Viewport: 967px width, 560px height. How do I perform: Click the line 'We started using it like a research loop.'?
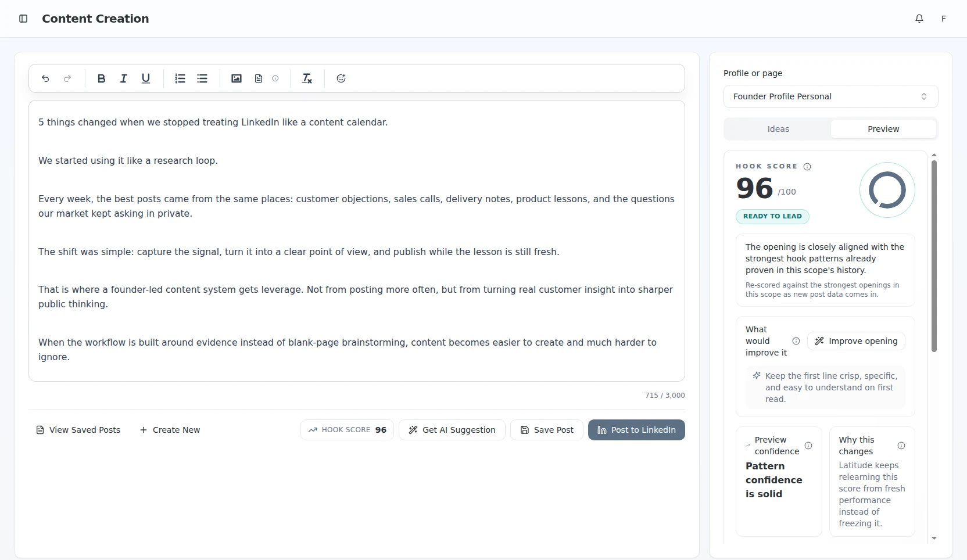[128, 160]
